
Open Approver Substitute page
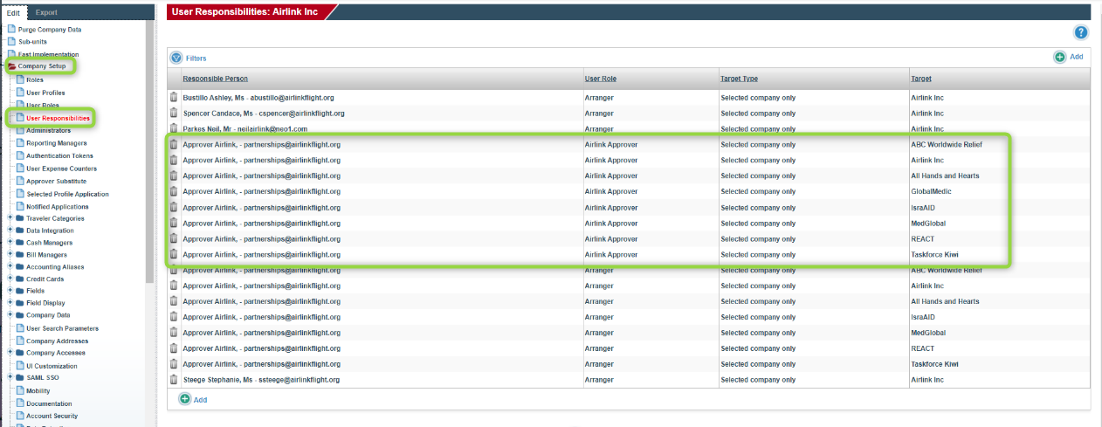56,181
